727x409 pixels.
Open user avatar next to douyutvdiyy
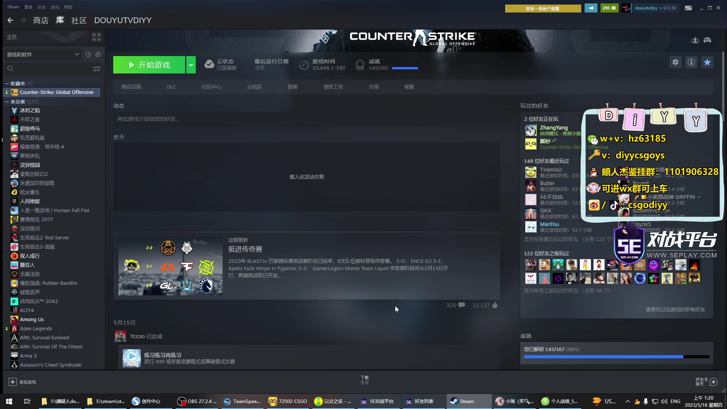tap(627, 8)
